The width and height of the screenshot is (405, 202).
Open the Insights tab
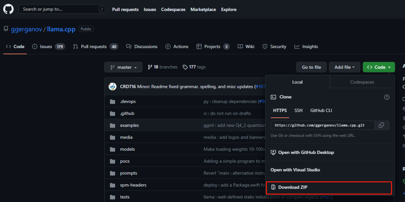pyautogui.click(x=306, y=46)
